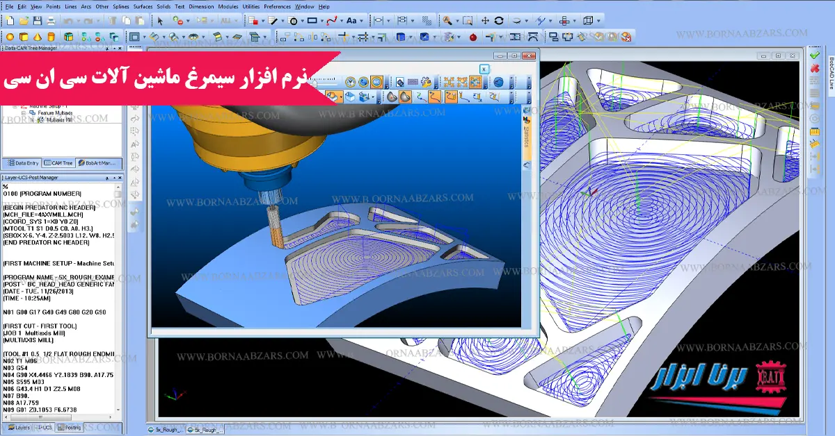Screen dimensions: 835x436
Task: Open the text style dropdown next to Aa
Action: (363, 20)
